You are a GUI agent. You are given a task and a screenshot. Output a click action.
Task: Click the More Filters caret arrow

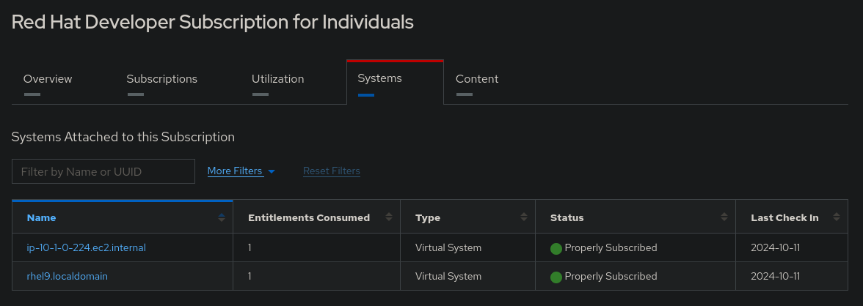[272, 171]
